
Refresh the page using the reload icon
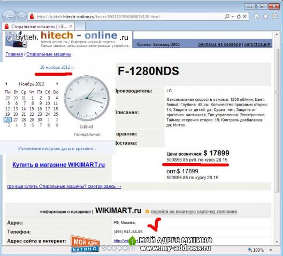(x=239, y=17)
